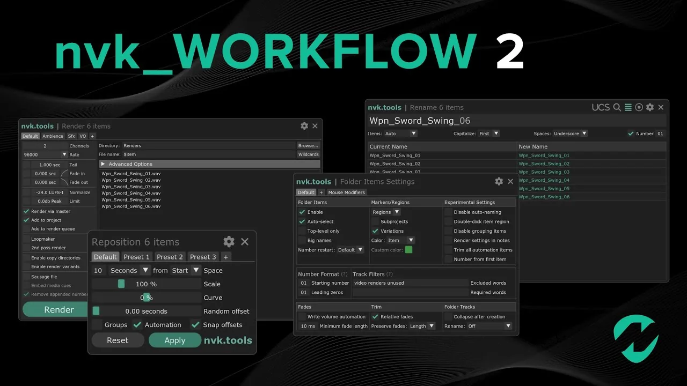Click the search magnifier in Rename window
This screenshot has width=687, height=386.
[x=617, y=107]
